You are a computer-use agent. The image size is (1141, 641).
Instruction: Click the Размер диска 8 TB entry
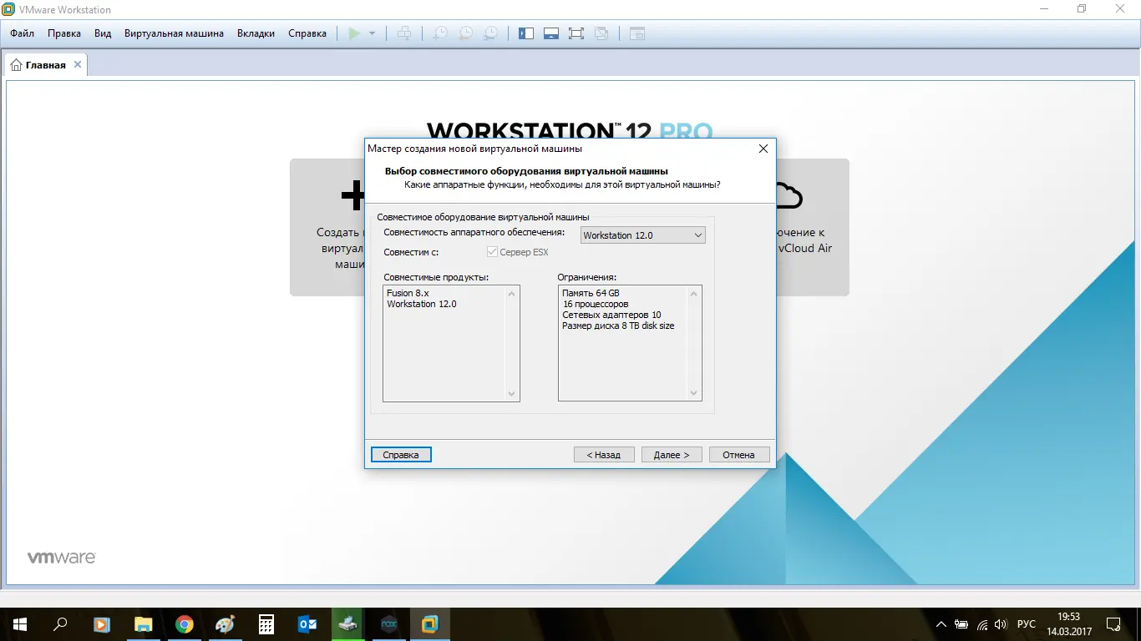click(618, 326)
